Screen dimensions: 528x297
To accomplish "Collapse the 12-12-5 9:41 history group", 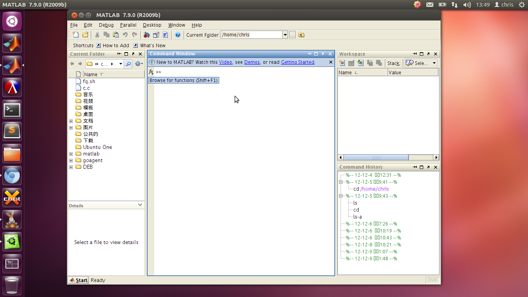I will pyautogui.click(x=341, y=182).
